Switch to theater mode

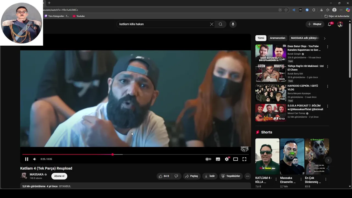click(x=236, y=159)
